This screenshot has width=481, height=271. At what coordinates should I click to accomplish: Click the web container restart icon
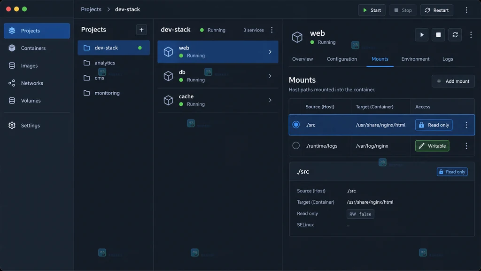[455, 35]
